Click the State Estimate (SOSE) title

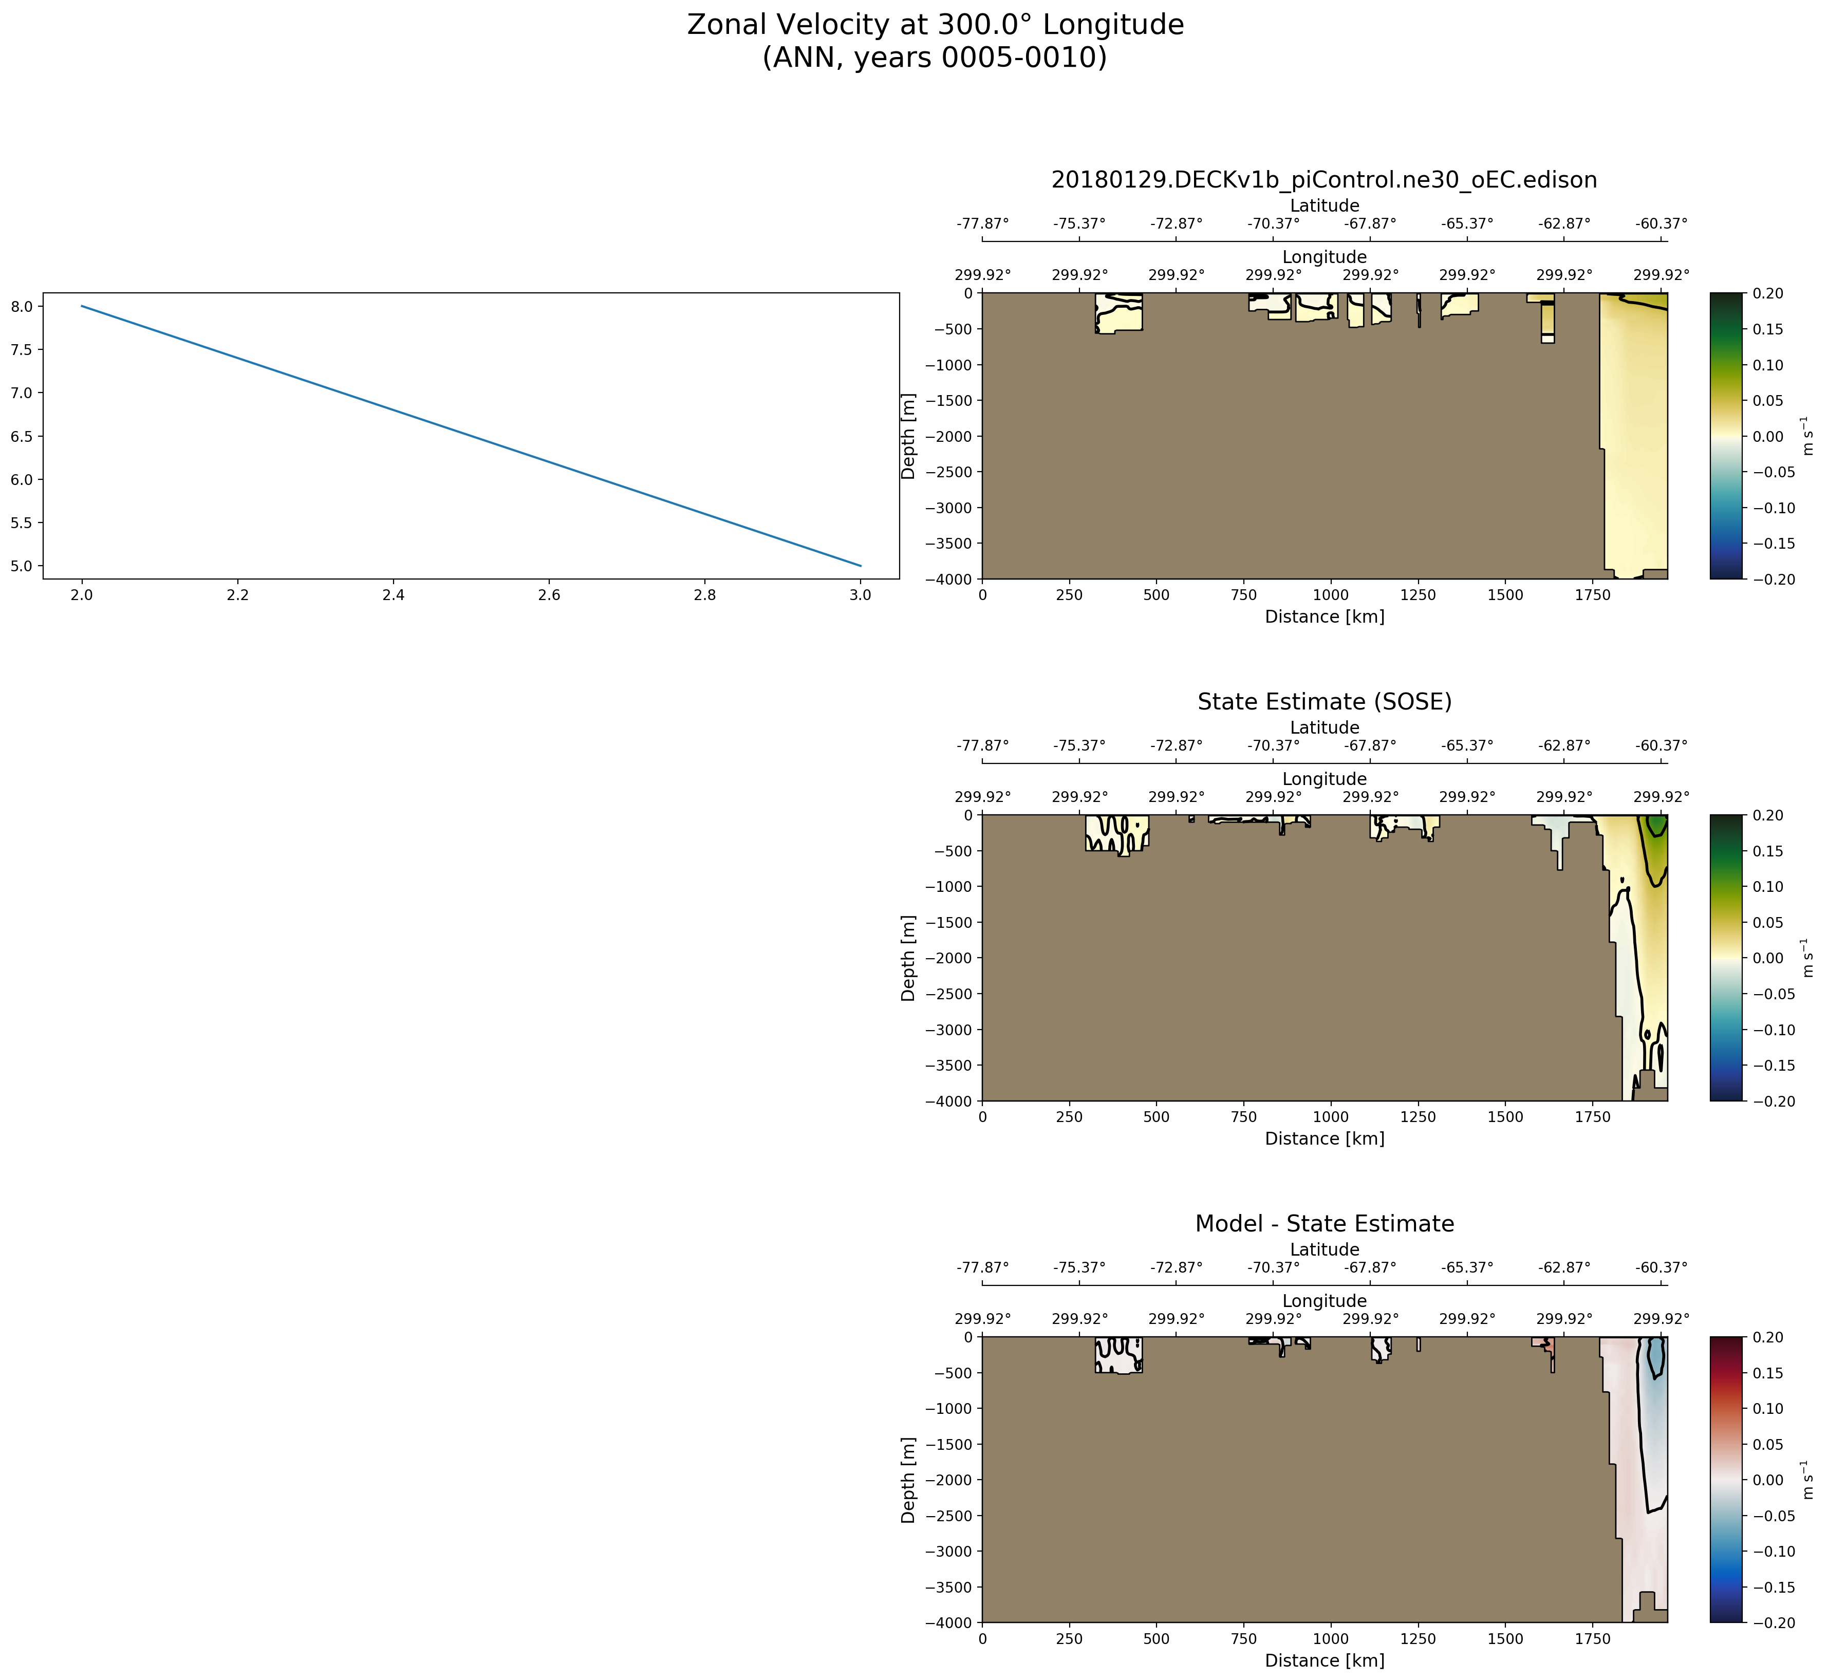point(1323,702)
